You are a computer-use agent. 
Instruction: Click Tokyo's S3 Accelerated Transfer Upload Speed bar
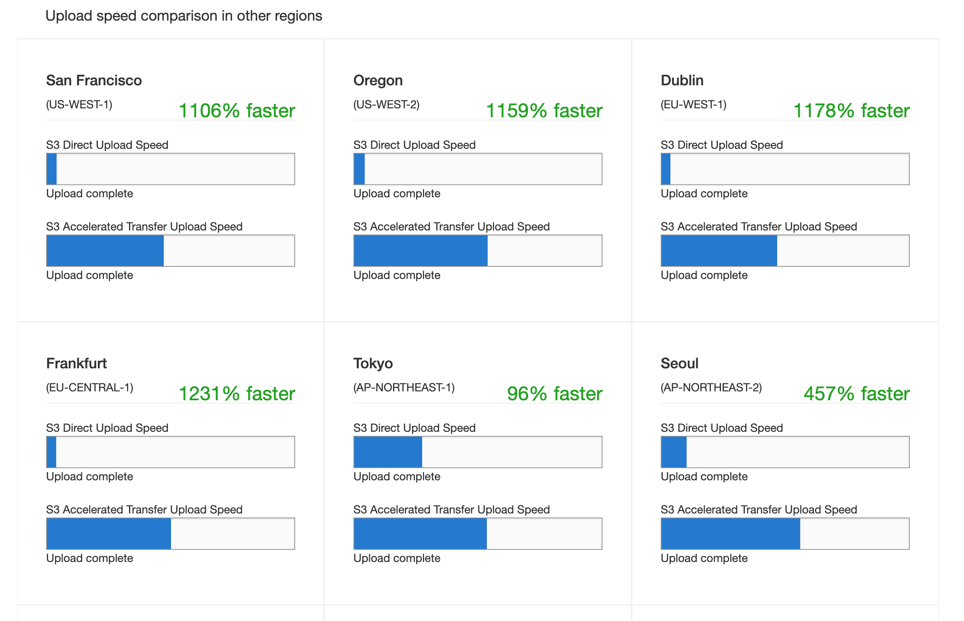pos(478,534)
